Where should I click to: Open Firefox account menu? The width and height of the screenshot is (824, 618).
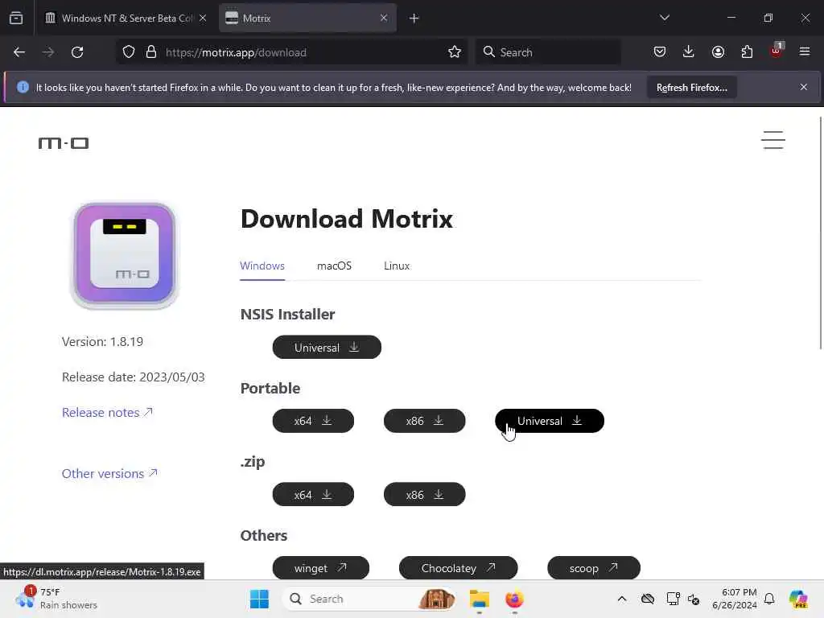tap(718, 52)
